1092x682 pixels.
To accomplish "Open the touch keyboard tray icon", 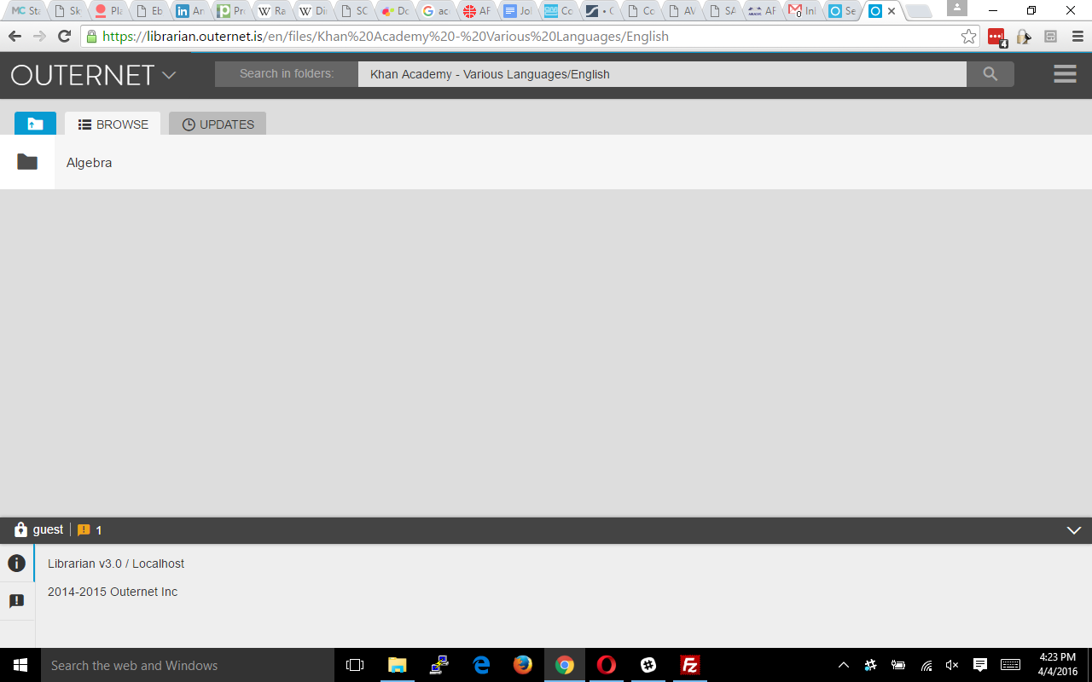I will coord(1011,665).
